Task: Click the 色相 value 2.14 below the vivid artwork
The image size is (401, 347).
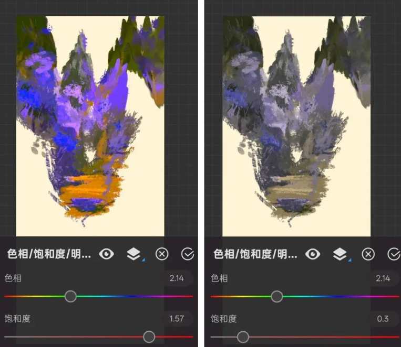Action: (x=177, y=278)
